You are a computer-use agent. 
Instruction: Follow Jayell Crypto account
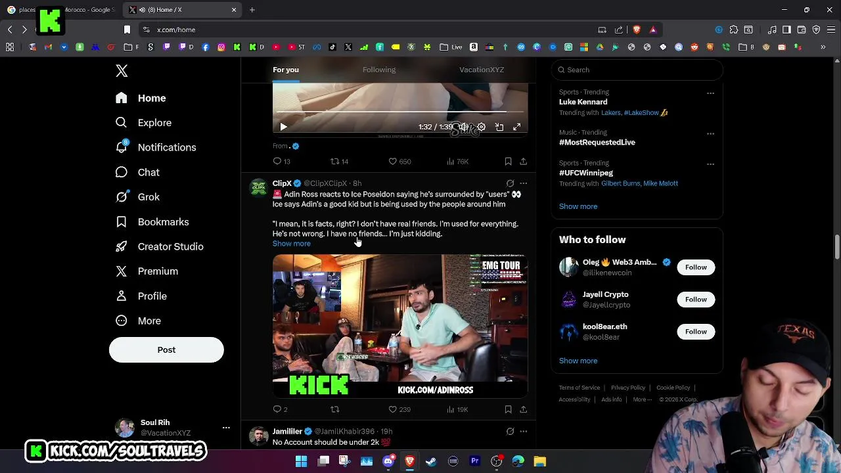coord(696,300)
